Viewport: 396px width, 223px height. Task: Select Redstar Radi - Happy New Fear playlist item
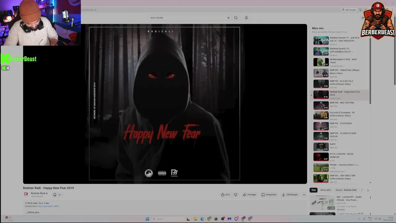pyautogui.click(x=340, y=94)
